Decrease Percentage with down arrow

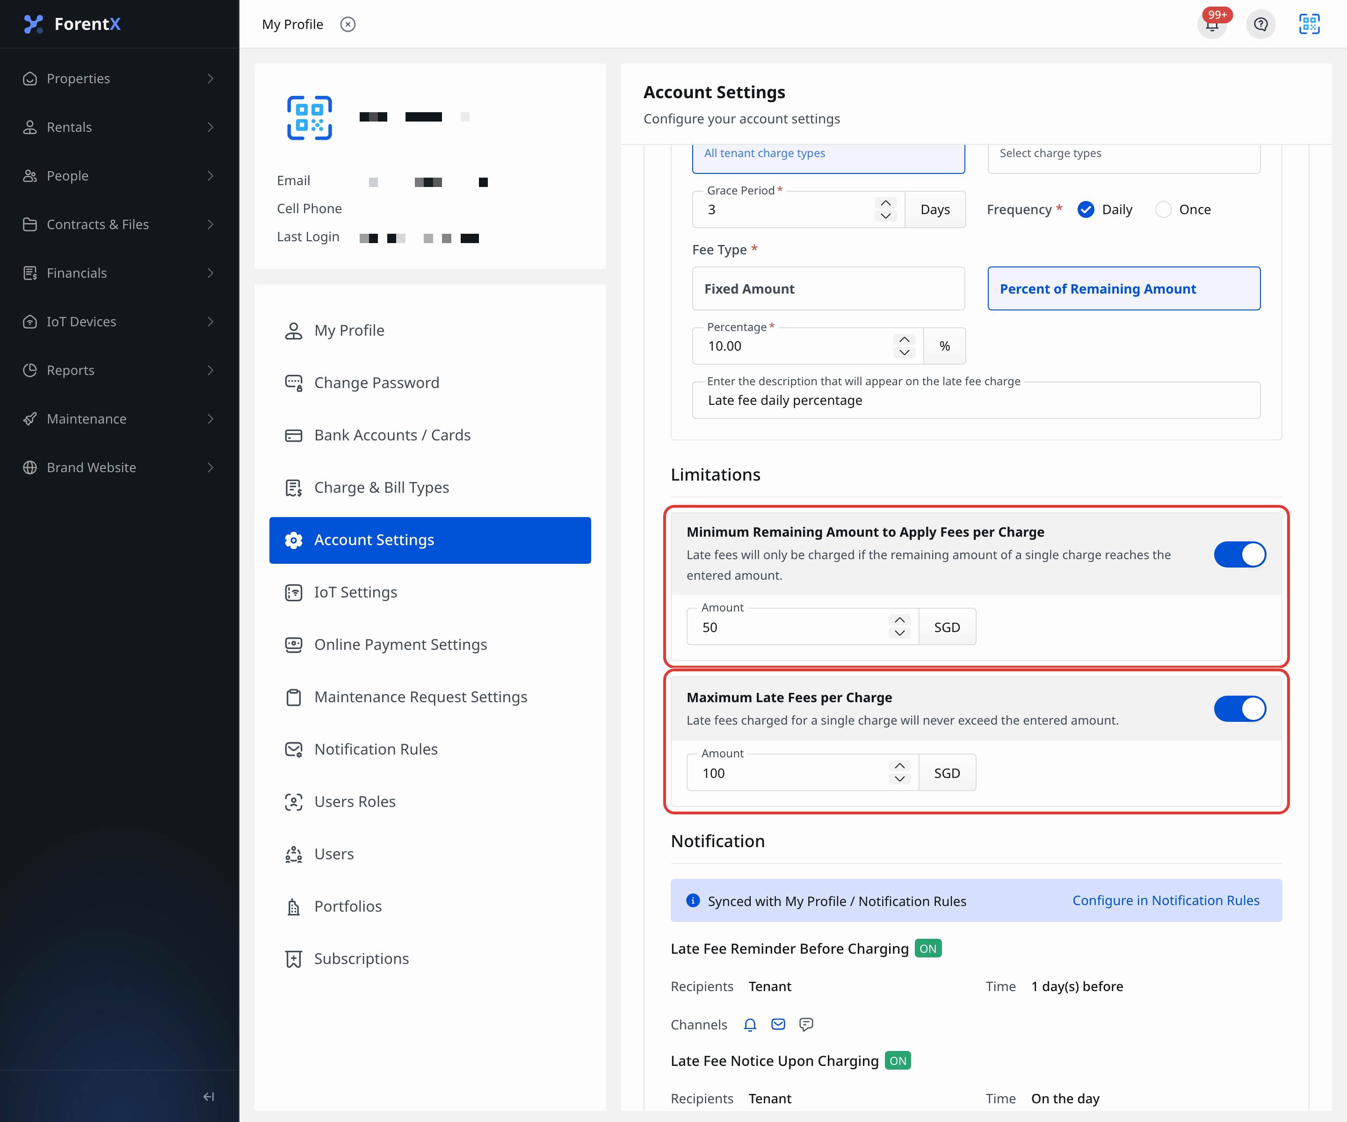[x=904, y=352]
